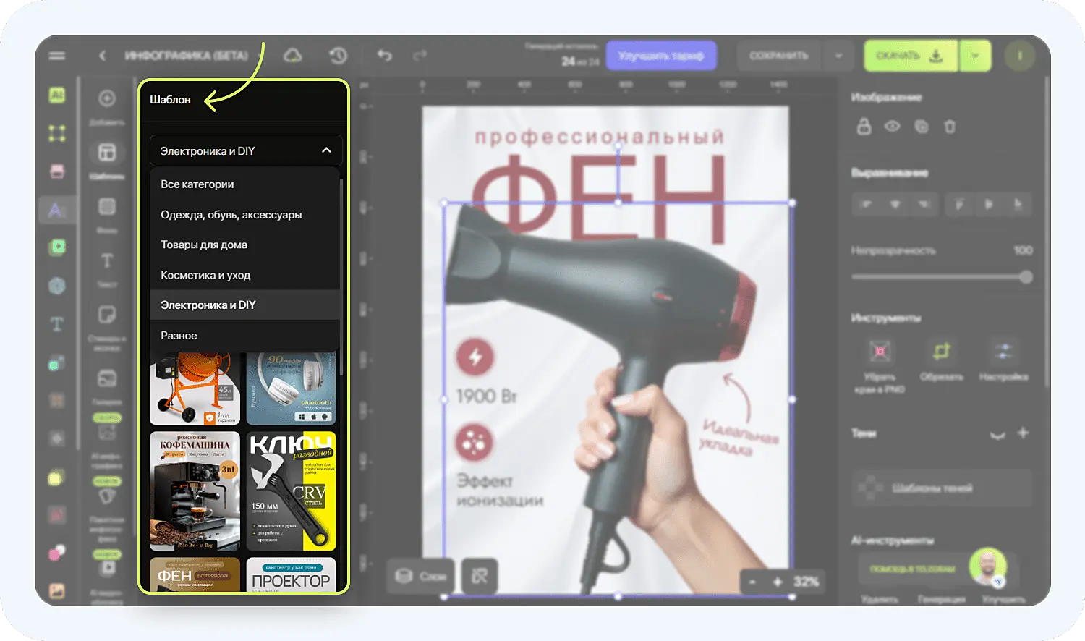This screenshot has width=1085, height=641.
Task: Click the cloud sync icon
Action: pos(292,56)
